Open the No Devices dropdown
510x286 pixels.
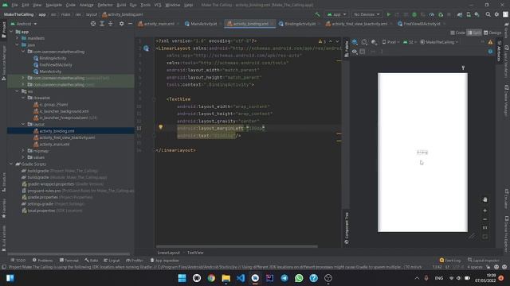[x=367, y=14]
